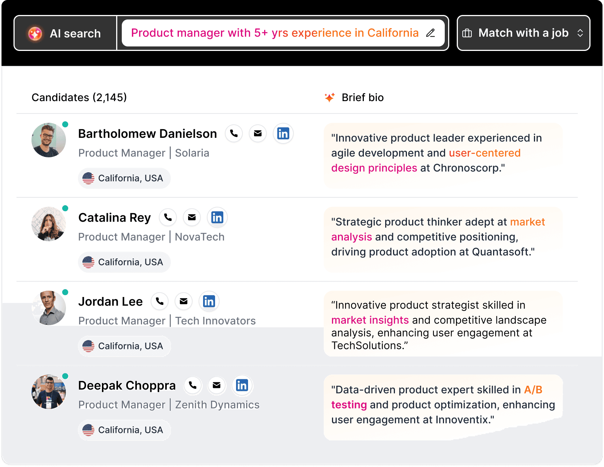This screenshot has width=604, height=467.
Task: Click the green online status dot on Jordan Lee
Action: pos(65,291)
